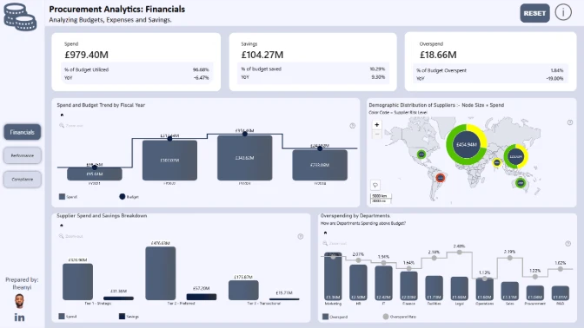Viewport: 584px width, 328px height.
Task: Open help icon of Supplier Spend and Savings chart
Action: pos(300,237)
